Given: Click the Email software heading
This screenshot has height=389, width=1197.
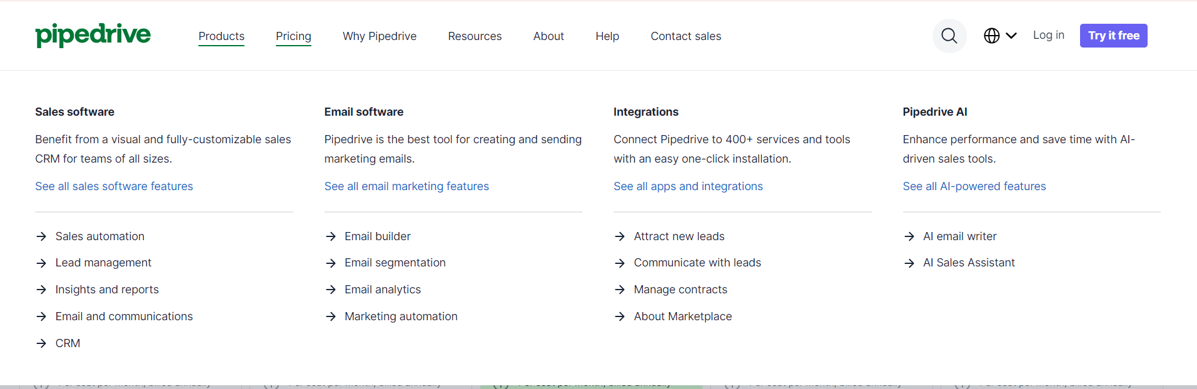Looking at the screenshot, I should click(364, 112).
